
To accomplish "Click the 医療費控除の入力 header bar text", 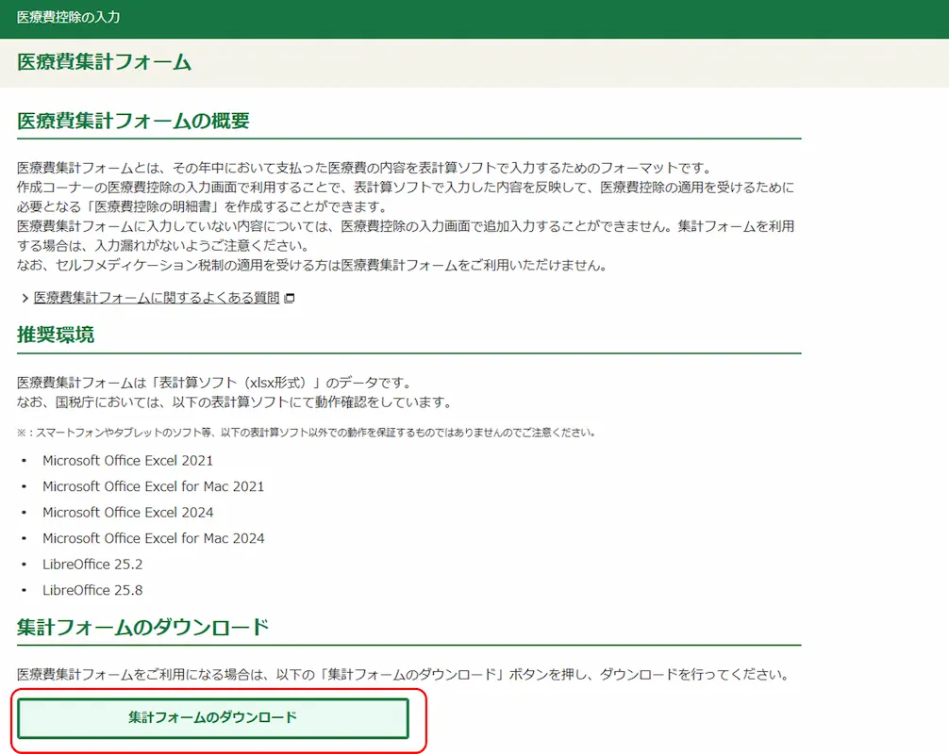I will tap(69, 18).
